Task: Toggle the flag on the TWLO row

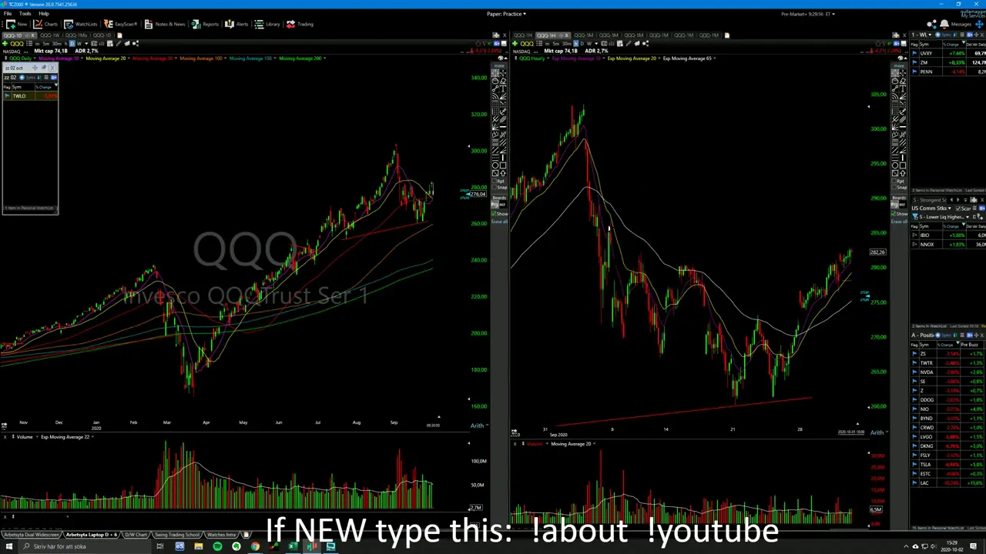Action: pyautogui.click(x=6, y=95)
